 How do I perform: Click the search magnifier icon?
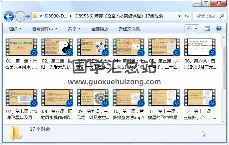tap(222, 16)
